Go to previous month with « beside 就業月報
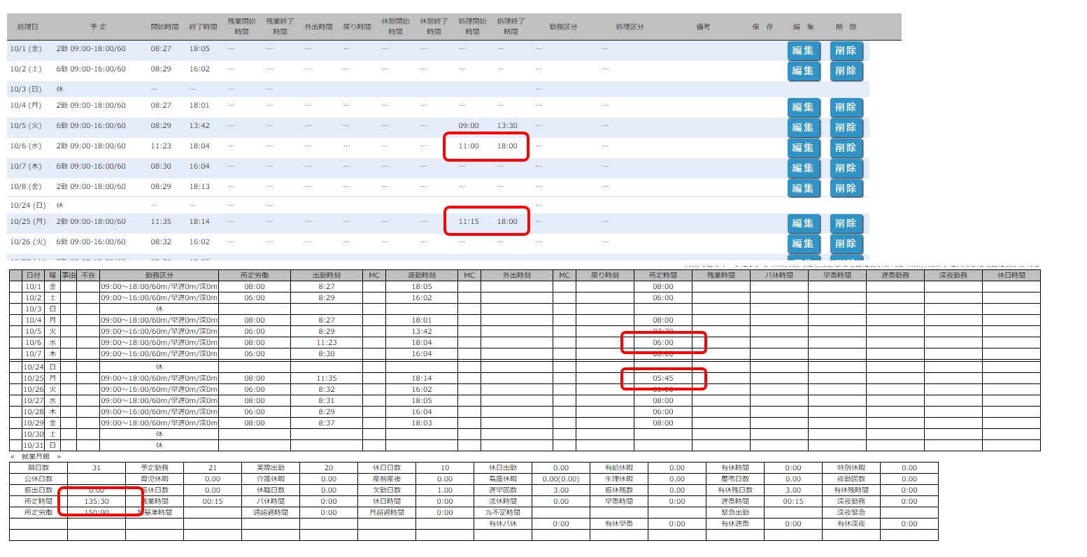This screenshot has height=557, width=1087. tap(13, 456)
